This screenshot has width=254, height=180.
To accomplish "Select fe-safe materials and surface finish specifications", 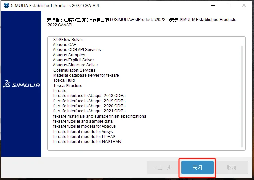I will tap(100, 116).
